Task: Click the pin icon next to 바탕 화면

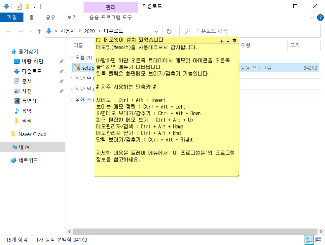Action: (x=61, y=61)
